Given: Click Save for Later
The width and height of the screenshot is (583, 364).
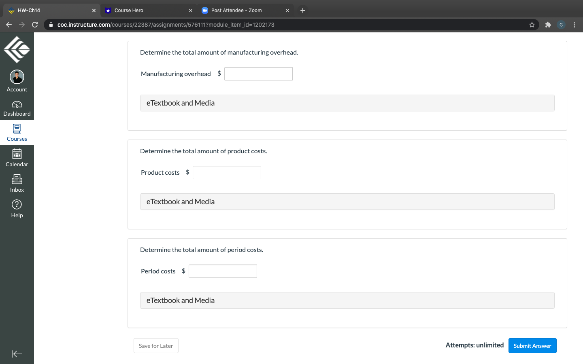Looking at the screenshot, I should [x=156, y=345].
